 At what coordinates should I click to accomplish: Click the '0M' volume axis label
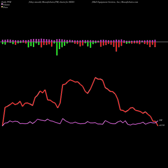point(161,120)
